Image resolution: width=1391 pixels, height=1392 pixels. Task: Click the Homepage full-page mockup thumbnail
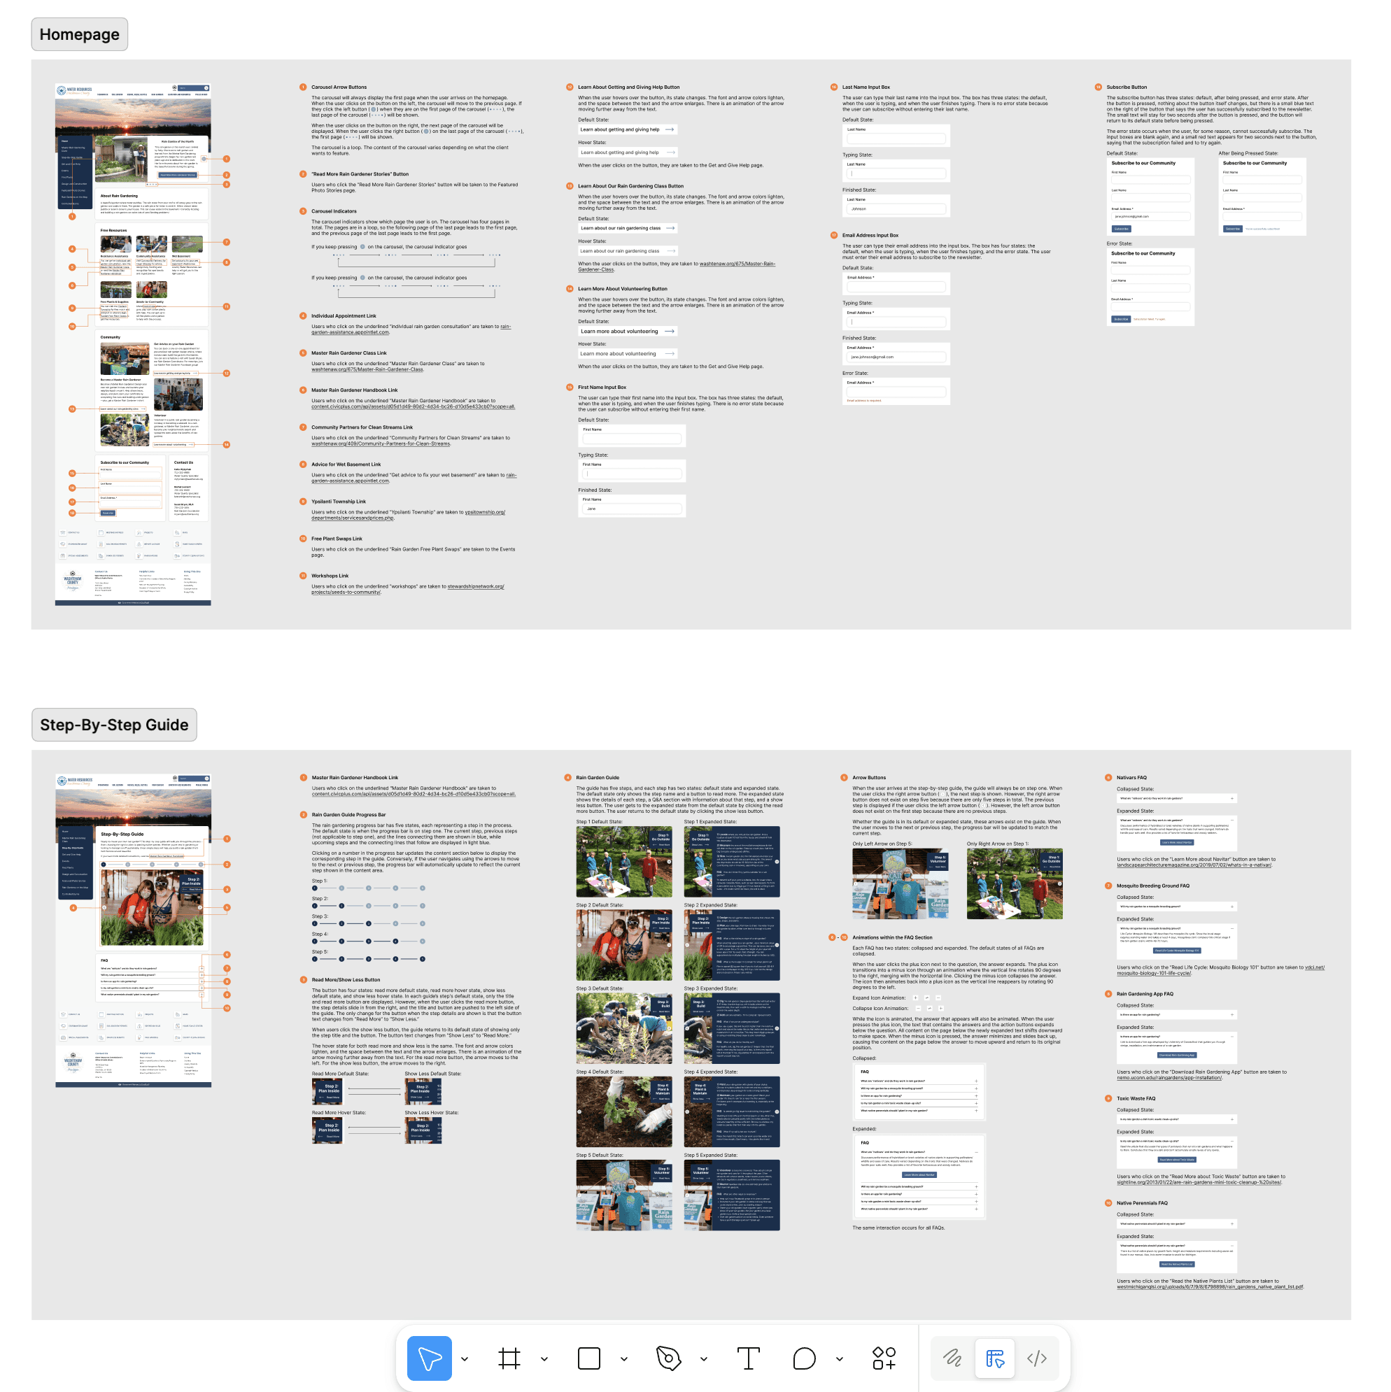pos(133,343)
